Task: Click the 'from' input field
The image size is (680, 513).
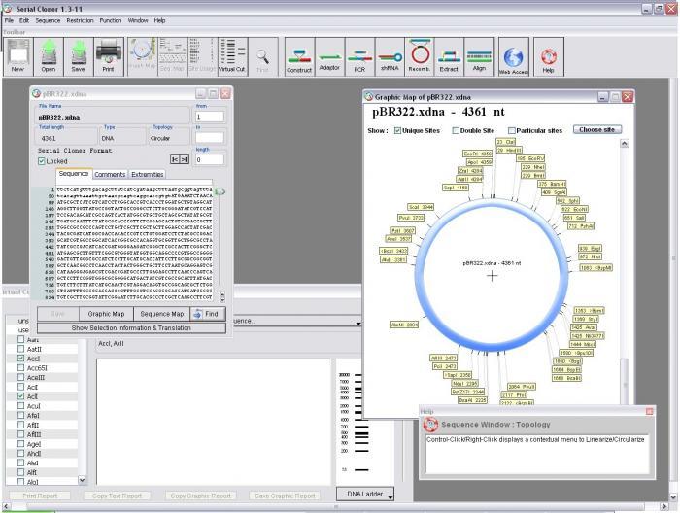Action: pos(210,117)
